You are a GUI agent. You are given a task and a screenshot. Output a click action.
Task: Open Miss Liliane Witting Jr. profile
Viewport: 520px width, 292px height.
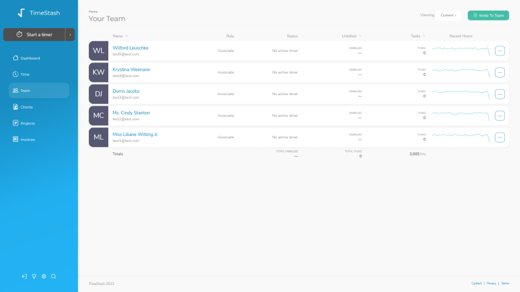pos(135,134)
